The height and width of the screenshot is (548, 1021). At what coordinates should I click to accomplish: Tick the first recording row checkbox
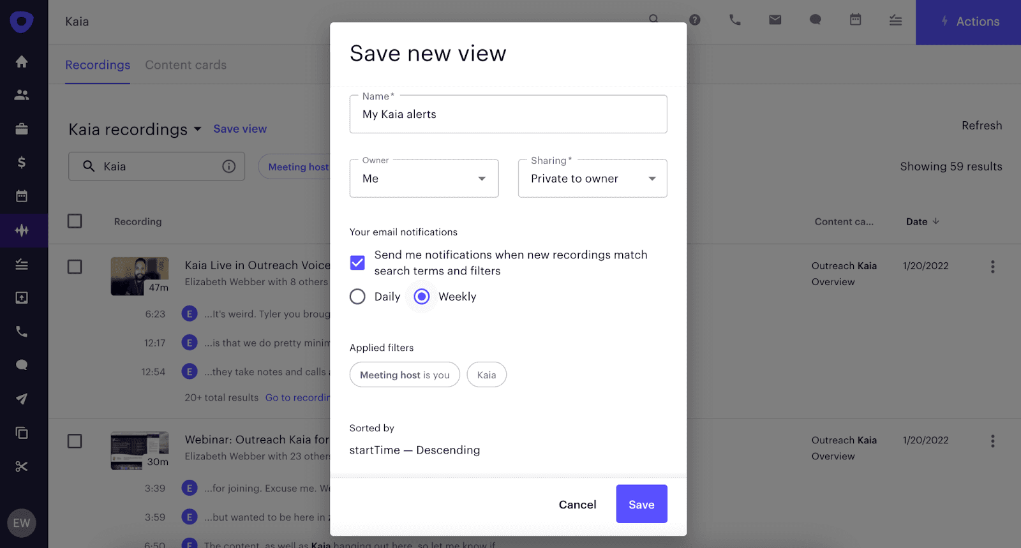tap(75, 267)
